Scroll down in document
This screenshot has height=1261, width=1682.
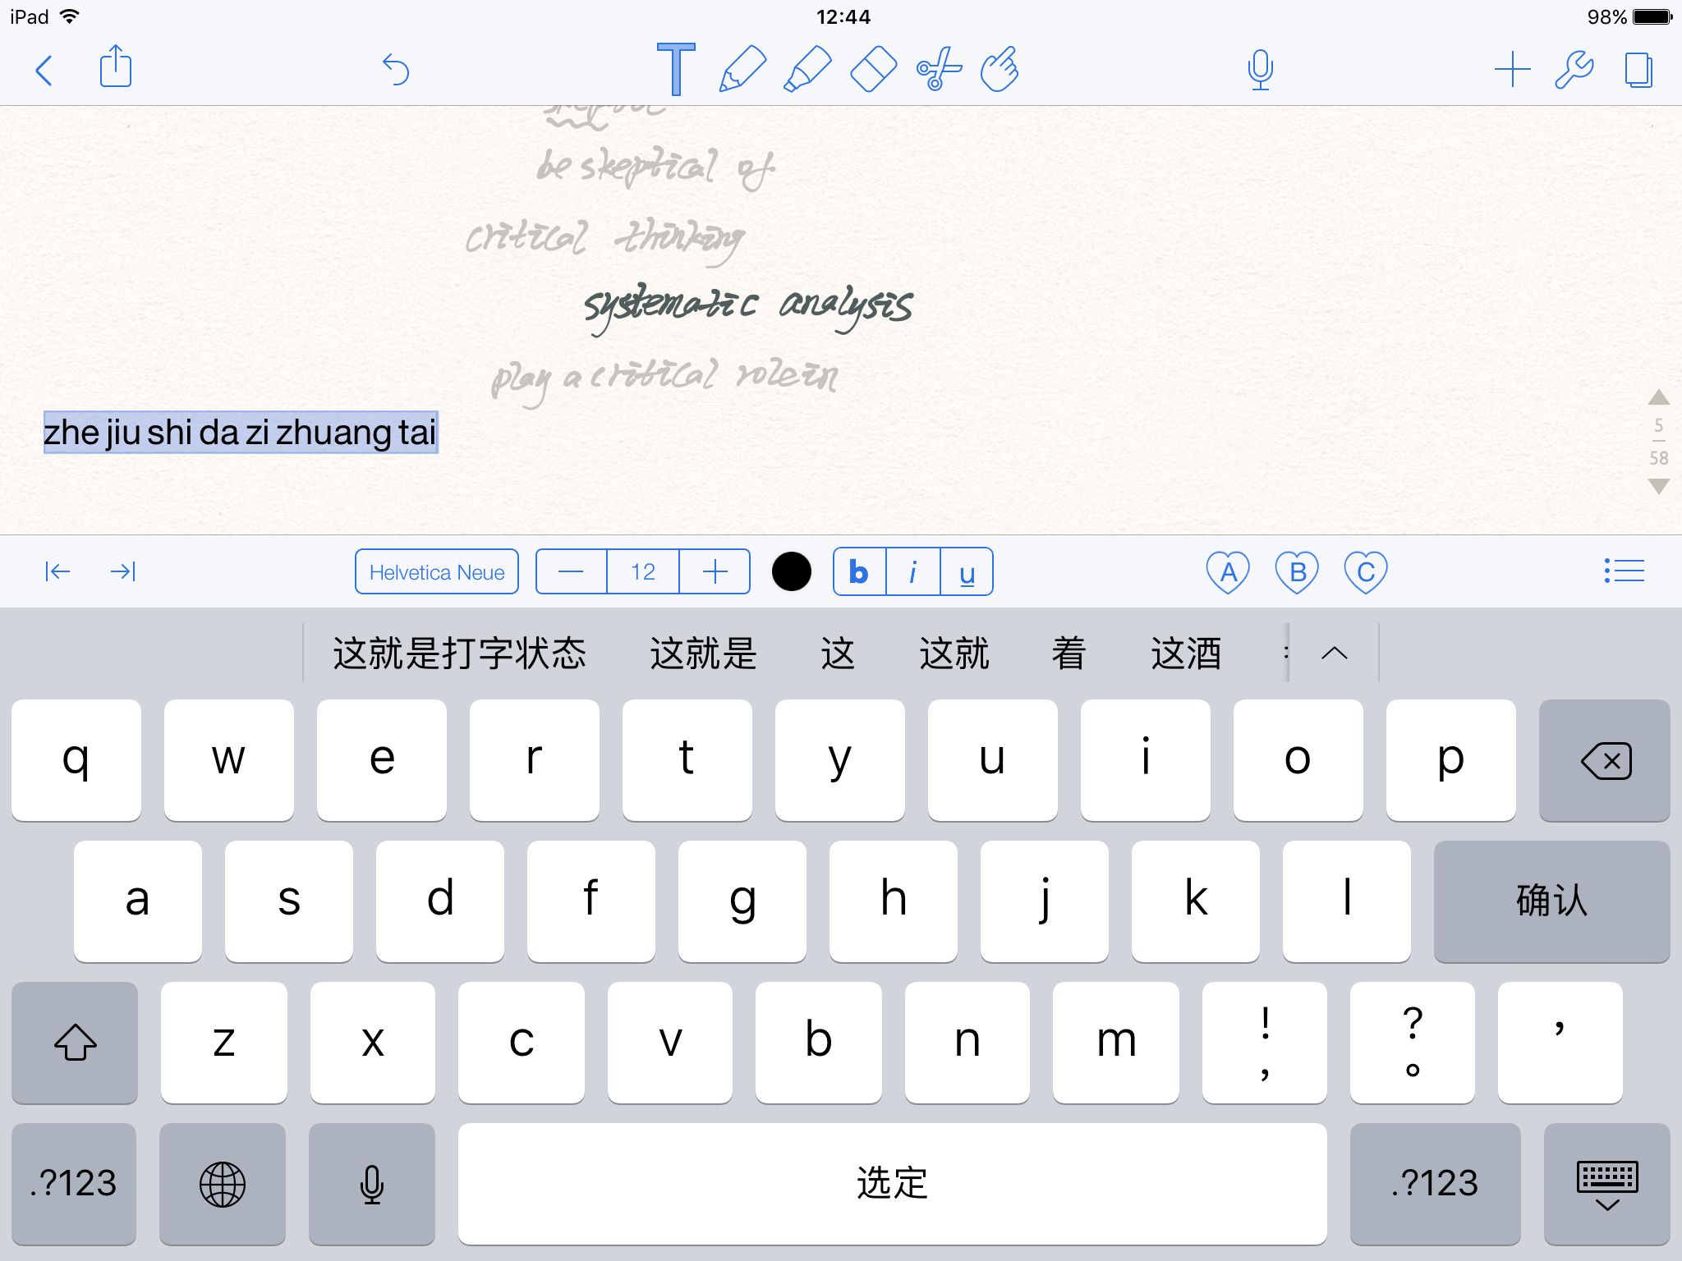click(1656, 492)
